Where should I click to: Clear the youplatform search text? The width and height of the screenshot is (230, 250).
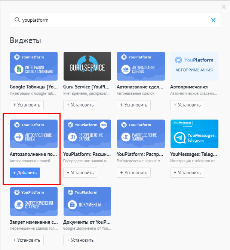pyautogui.click(x=213, y=20)
